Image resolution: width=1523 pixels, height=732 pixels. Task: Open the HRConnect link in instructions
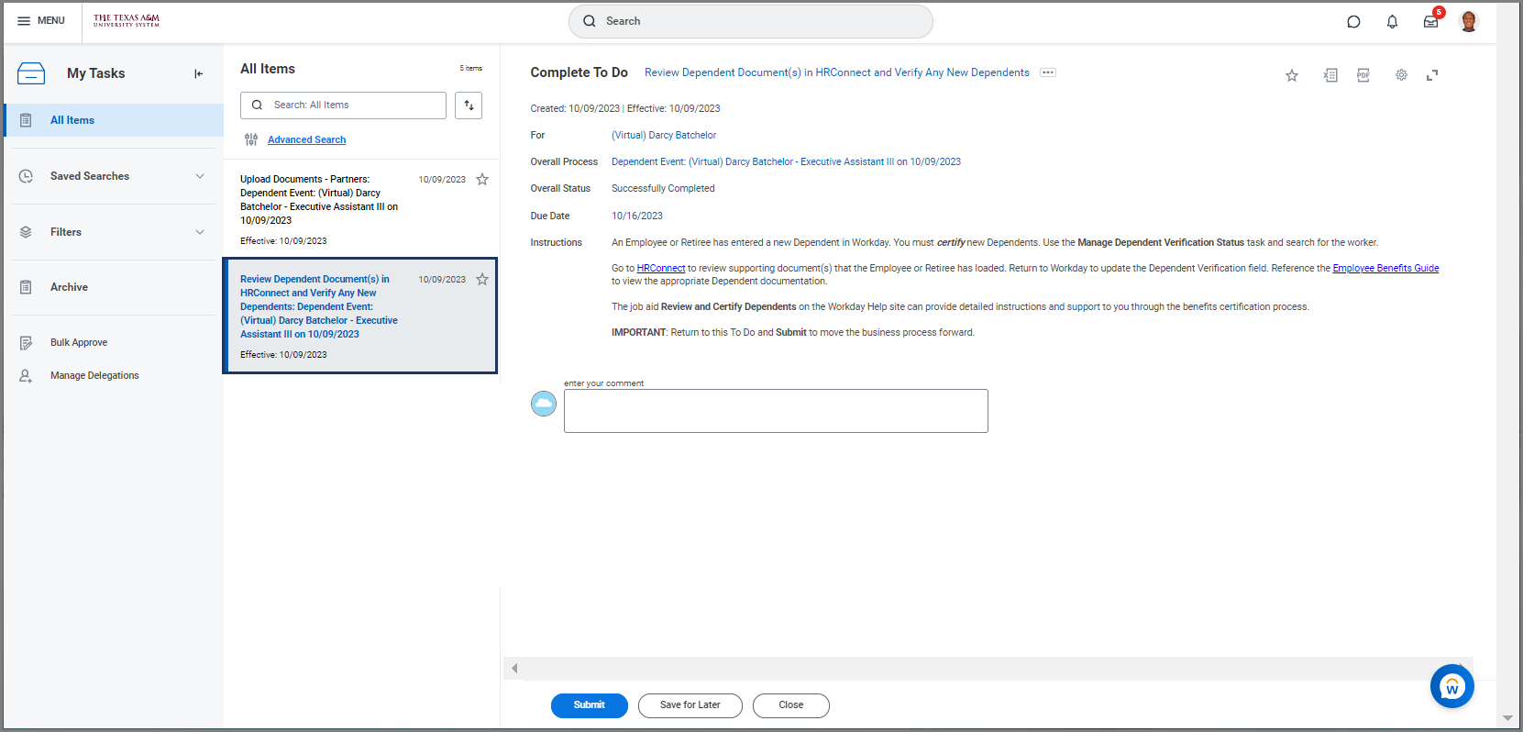[661, 269]
